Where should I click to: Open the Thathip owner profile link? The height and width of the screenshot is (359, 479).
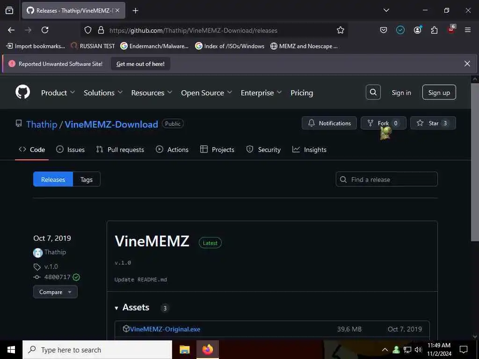[x=42, y=124]
